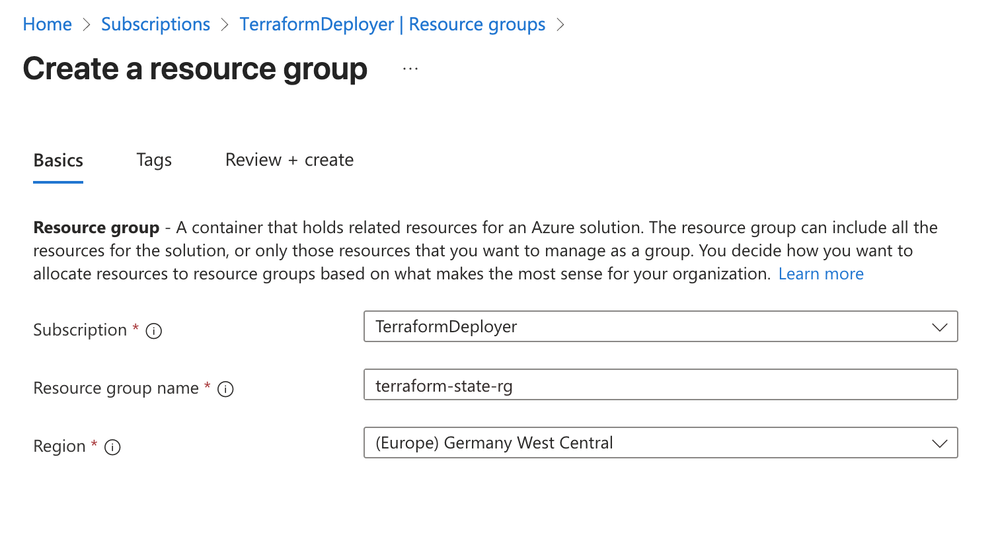Image resolution: width=998 pixels, height=535 pixels.
Task: Click the Create a resource group heading
Action: (x=195, y=69)
